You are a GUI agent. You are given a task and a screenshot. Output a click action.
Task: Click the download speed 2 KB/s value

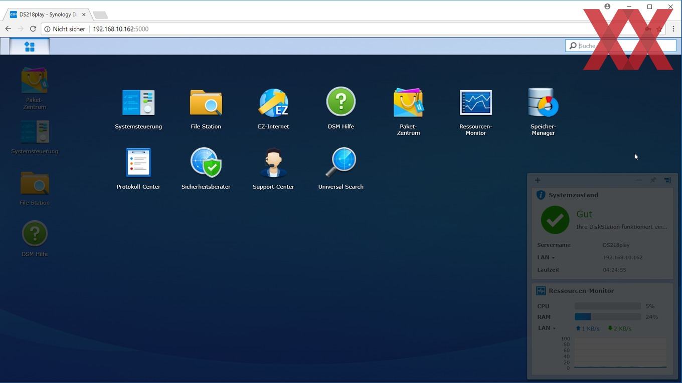[619, 328]
